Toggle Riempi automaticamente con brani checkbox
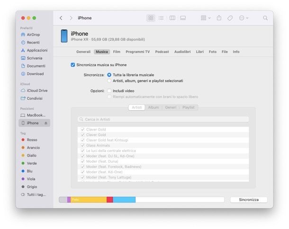289x229 pixels. click(x=109, y=97)
